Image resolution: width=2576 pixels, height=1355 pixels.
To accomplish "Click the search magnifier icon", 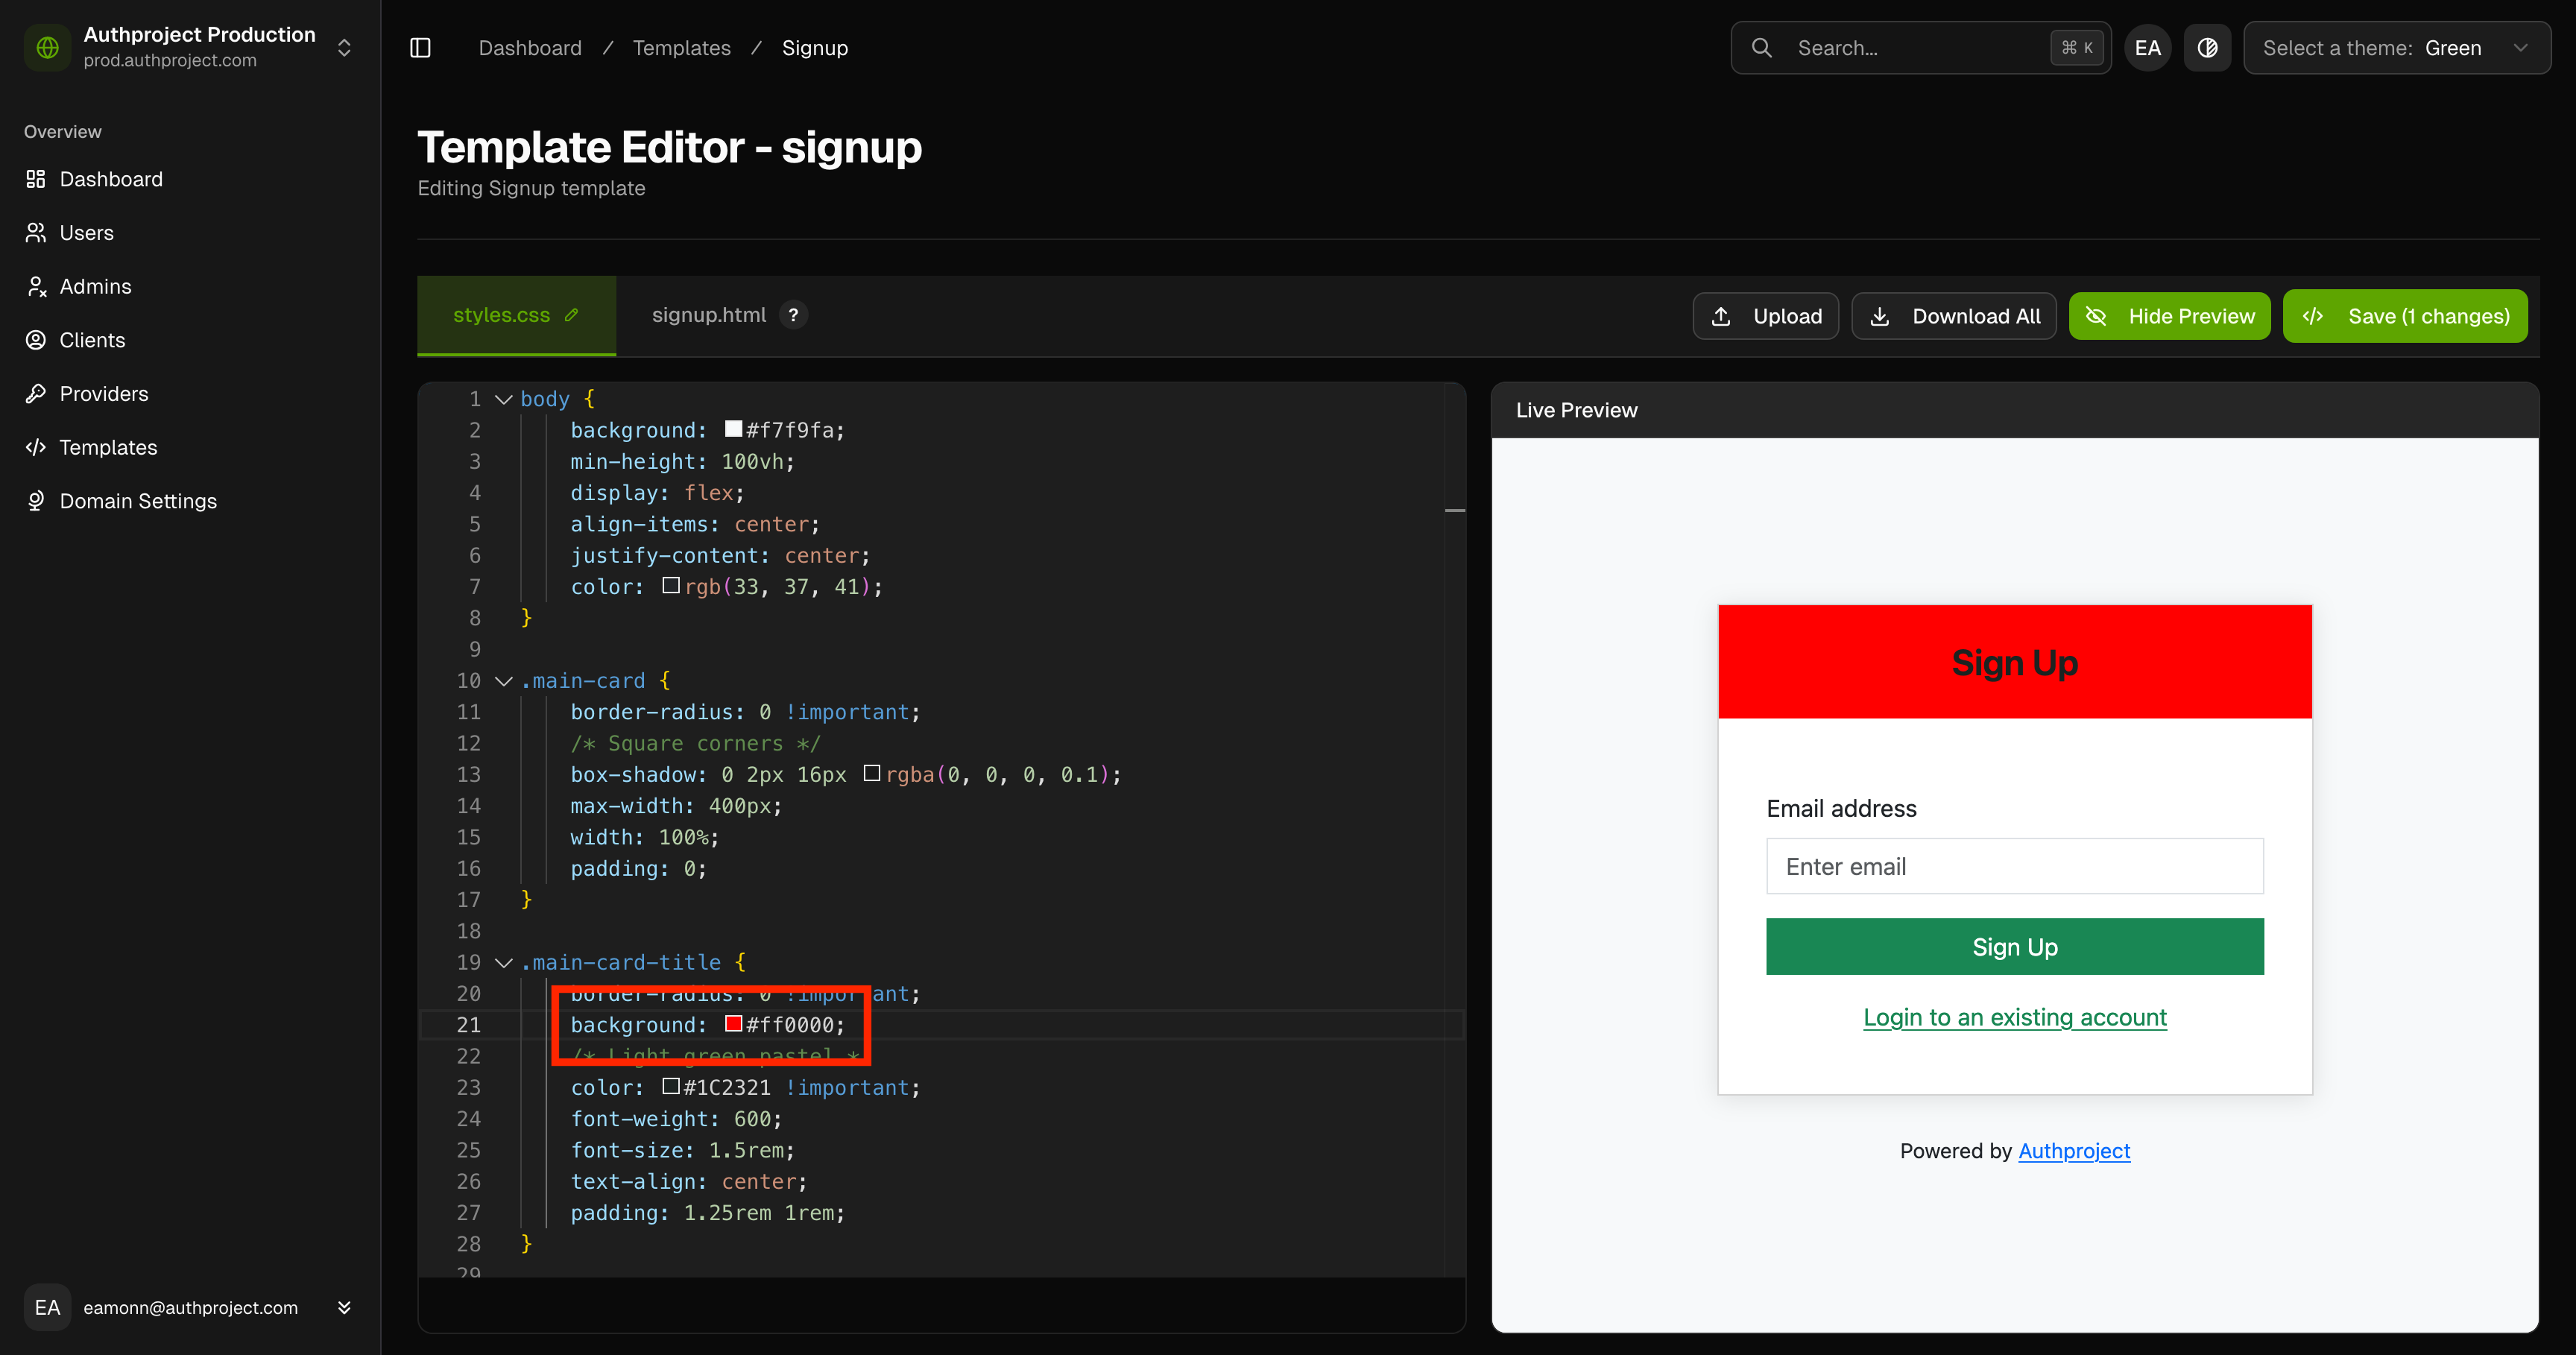I will pyautogui.click(x=1762, y=48).
